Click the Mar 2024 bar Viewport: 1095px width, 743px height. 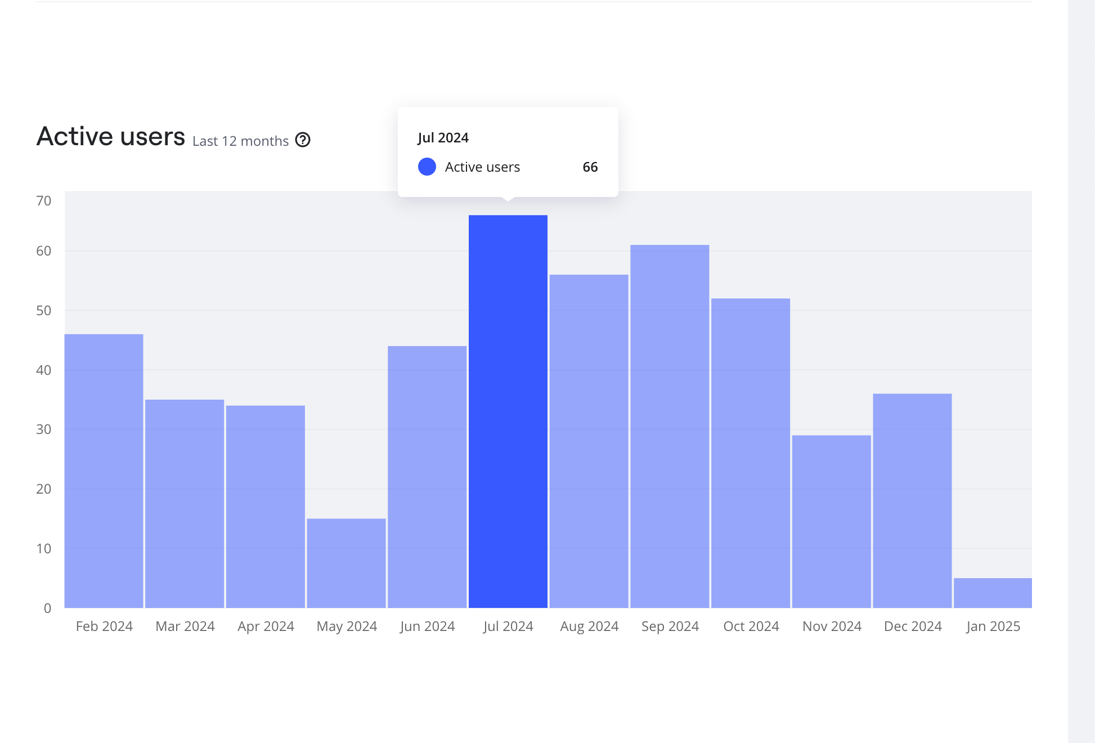[x=185, y=503]
